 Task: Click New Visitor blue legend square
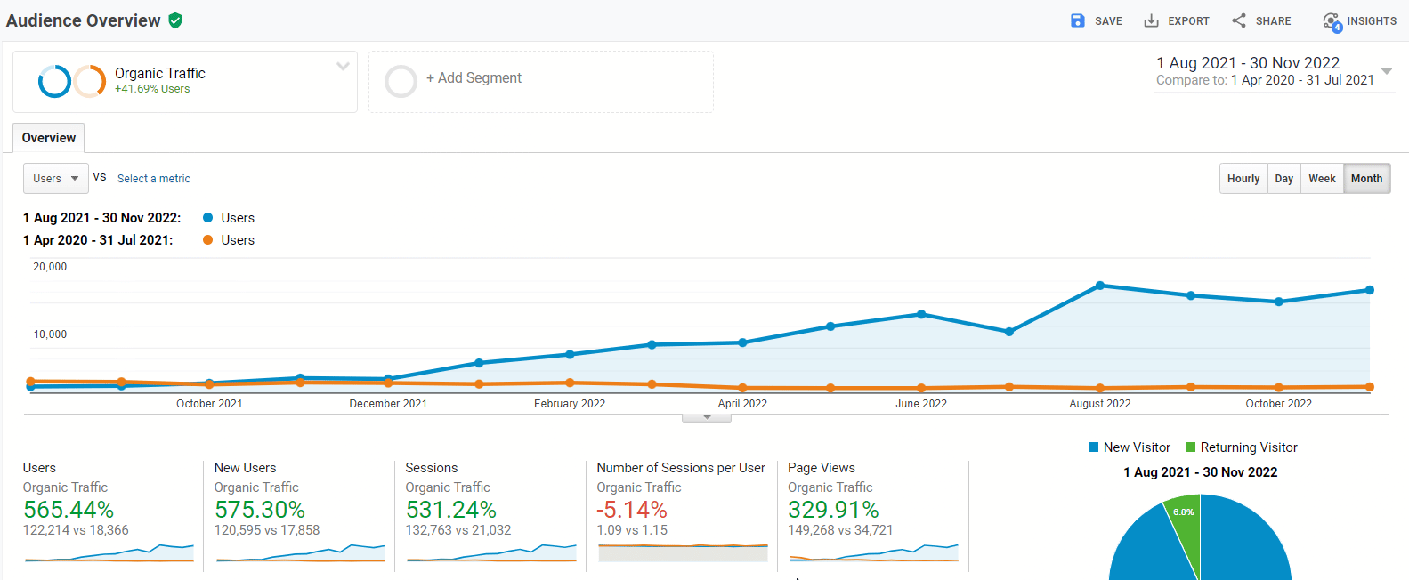click(x=1093, y=447)
